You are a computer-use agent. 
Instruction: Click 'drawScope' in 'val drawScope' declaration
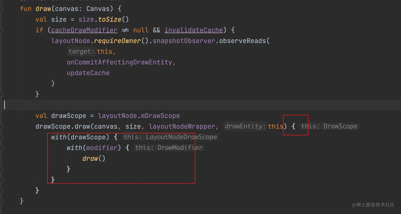(68, 116)
